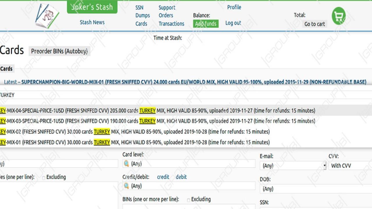
Task: Open the CVV dropdown showing With CVV
Action: coord(350,166)
